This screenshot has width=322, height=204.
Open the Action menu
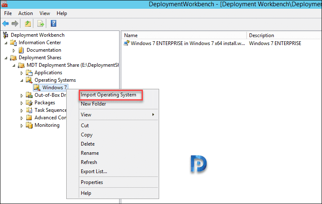click(25, 13)
